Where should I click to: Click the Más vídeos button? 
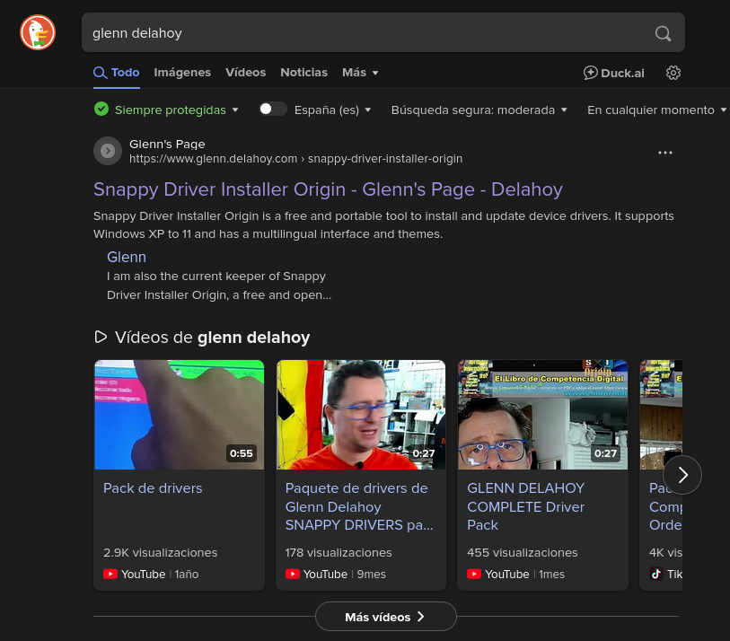point(386,617)
